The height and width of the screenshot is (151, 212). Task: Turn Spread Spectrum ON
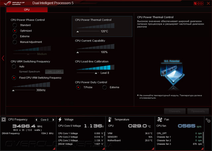50,72
